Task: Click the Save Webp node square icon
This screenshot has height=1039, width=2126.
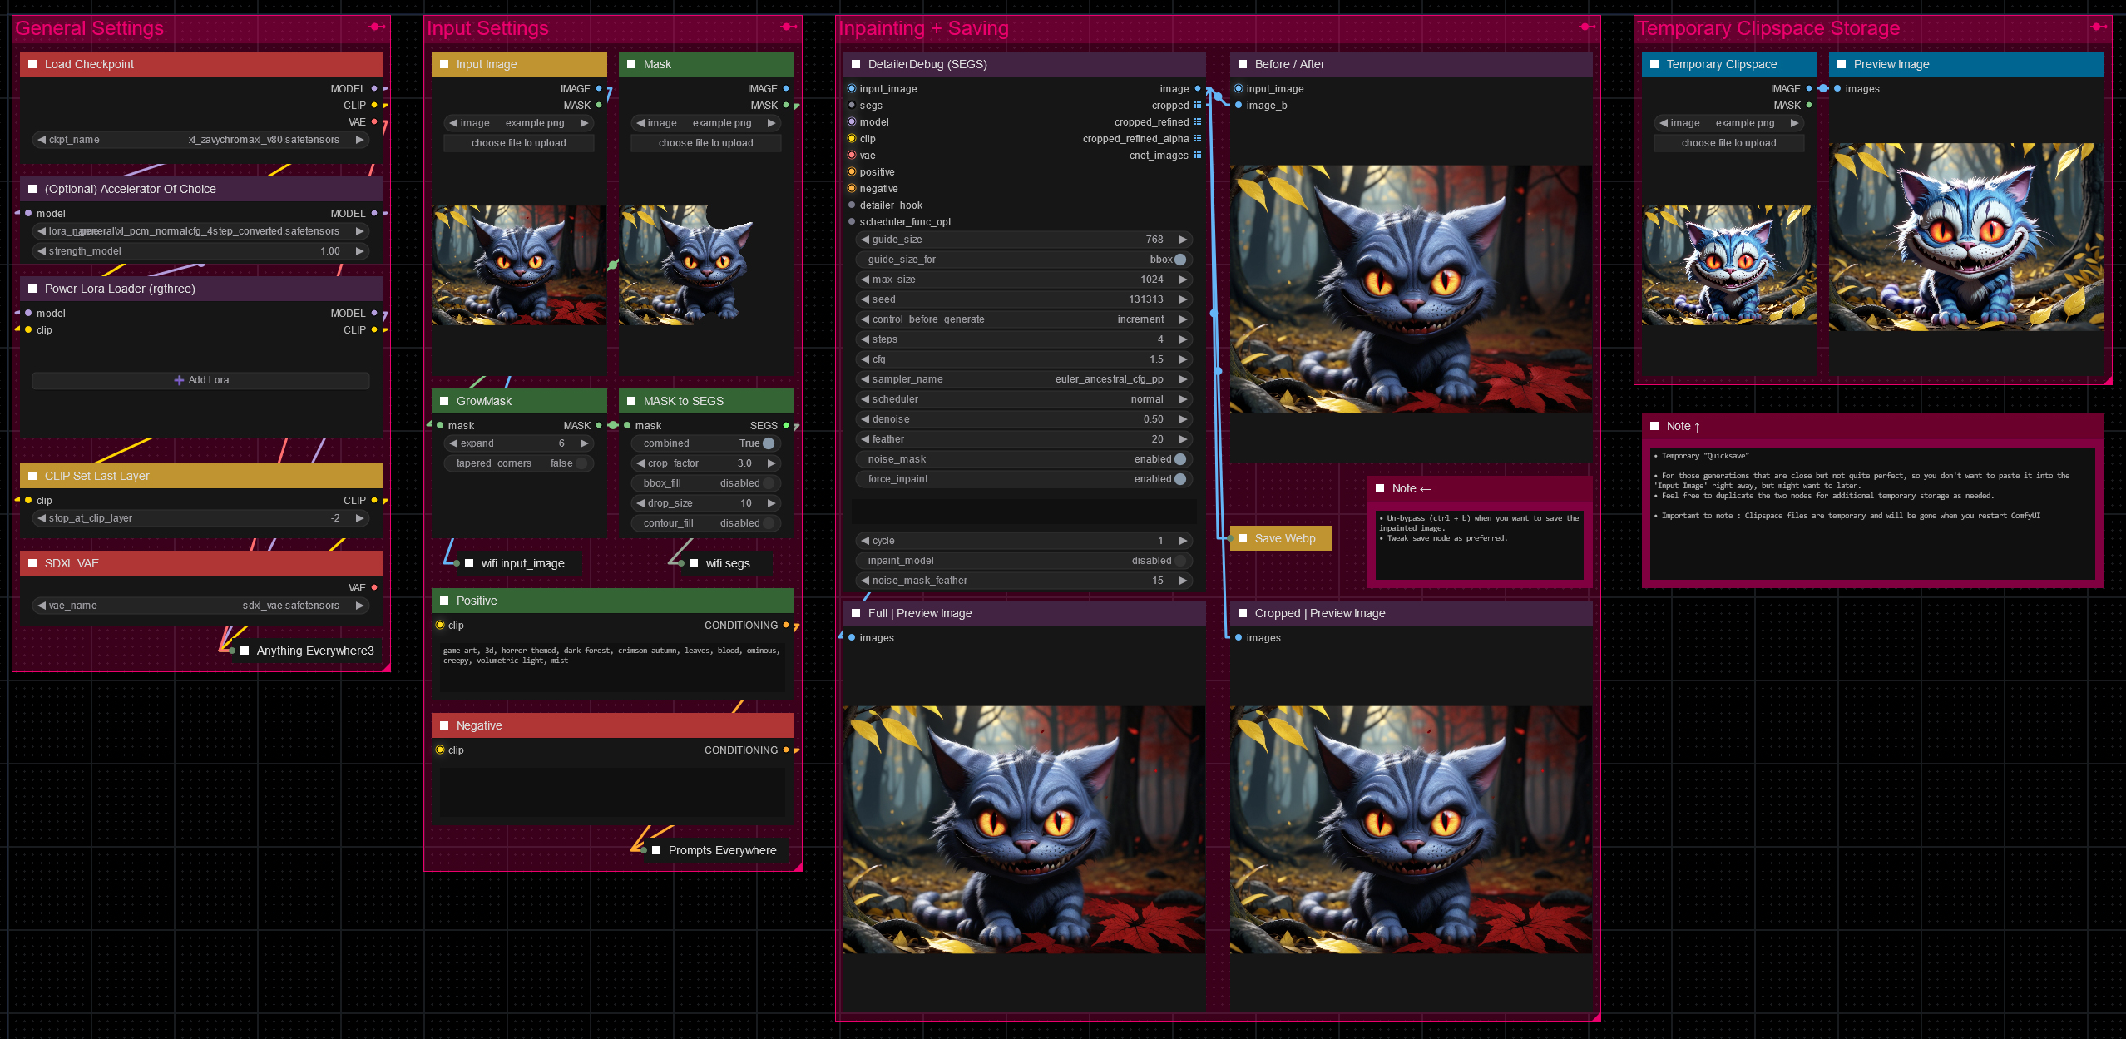Action: pyautogui.click(x=1243, y=538)
